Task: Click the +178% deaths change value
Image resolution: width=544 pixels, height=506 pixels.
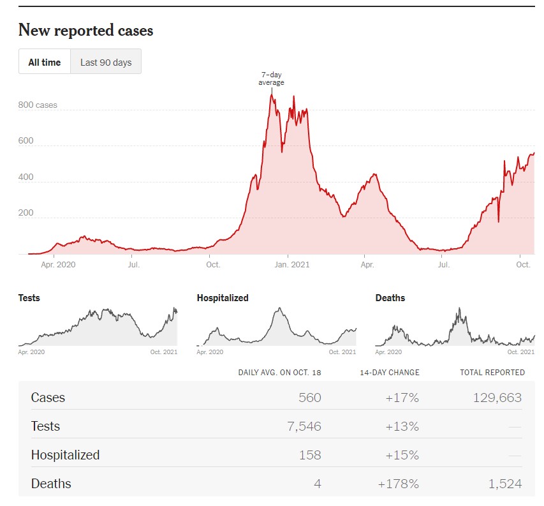Action: click(x=399, y=484)
